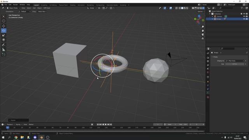Toggle visibility eye of Camera in outliner
Image resolution: width=249 pixels, height=140 pixels.
tap(244, 16)
